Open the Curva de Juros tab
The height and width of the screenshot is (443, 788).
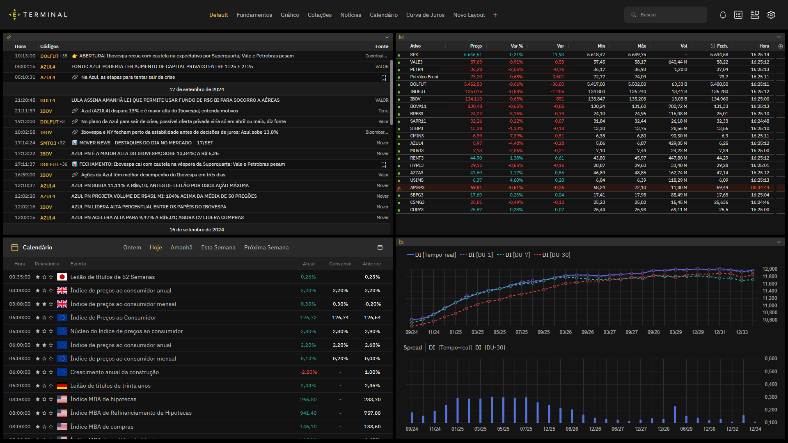coord(425,15)
